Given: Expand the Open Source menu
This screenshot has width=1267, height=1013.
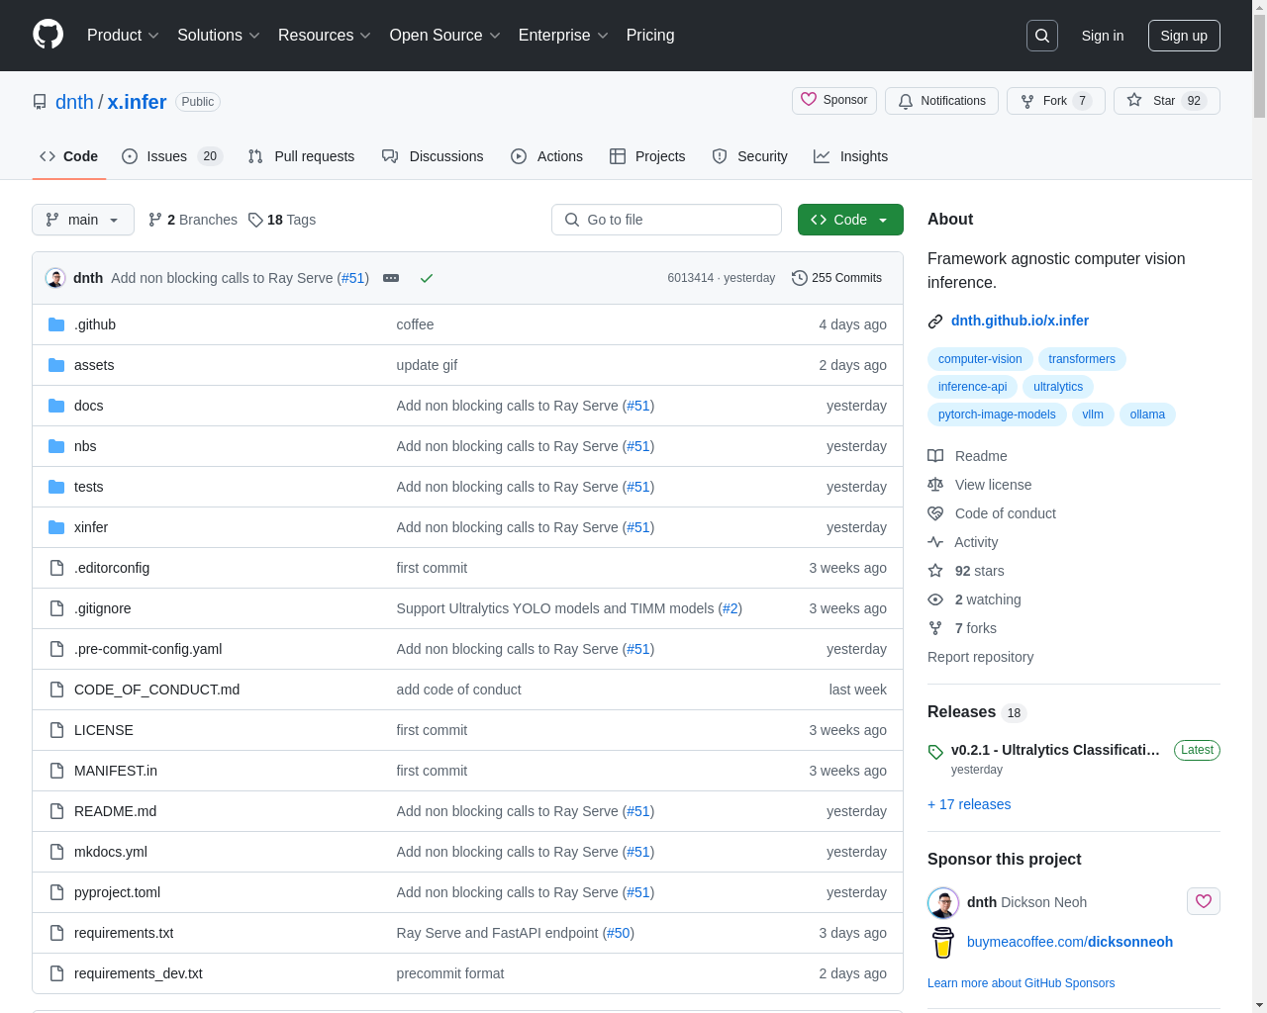Looking at the screenshot, I should tap(445, 36).
